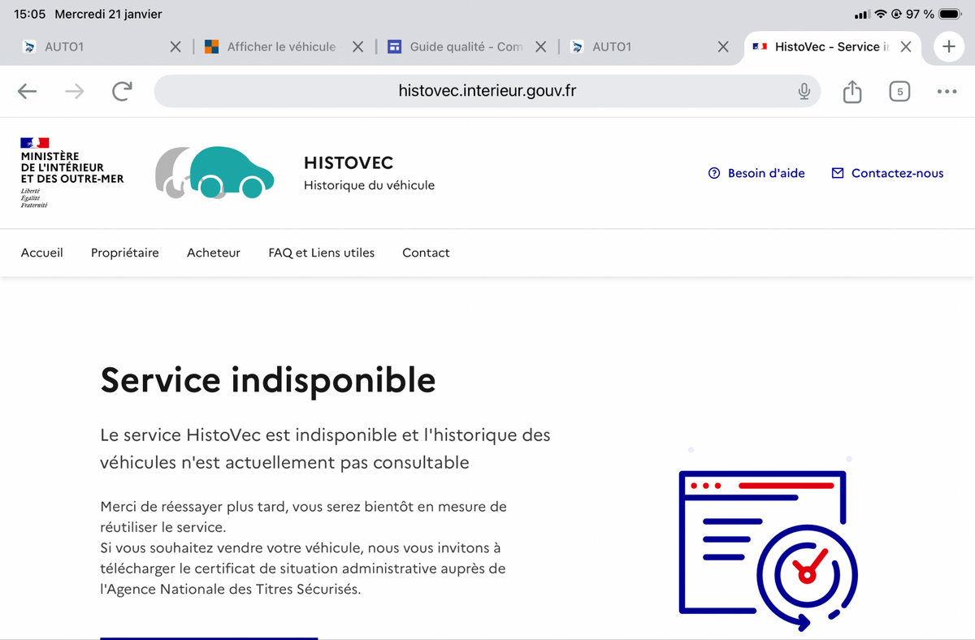This screenshot has width=975, height=640.
Task: Close the Afficher le véhicule tab
Action: click(357, 47)
